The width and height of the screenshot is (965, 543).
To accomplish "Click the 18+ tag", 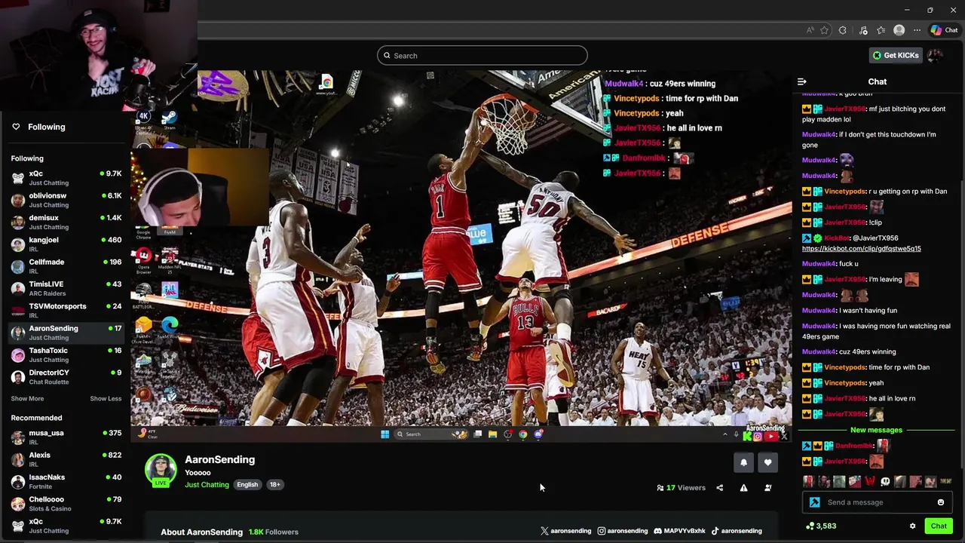I will 274,485.
